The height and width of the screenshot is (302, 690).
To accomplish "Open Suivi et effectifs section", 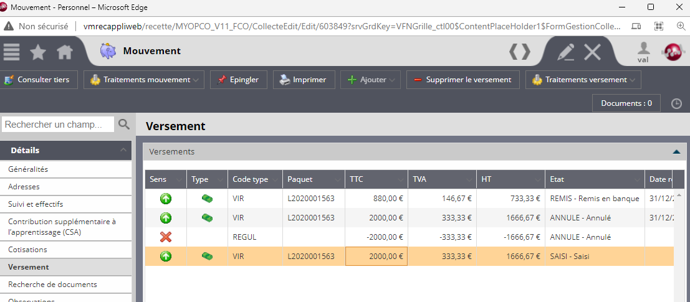I will tap(65, 204).
